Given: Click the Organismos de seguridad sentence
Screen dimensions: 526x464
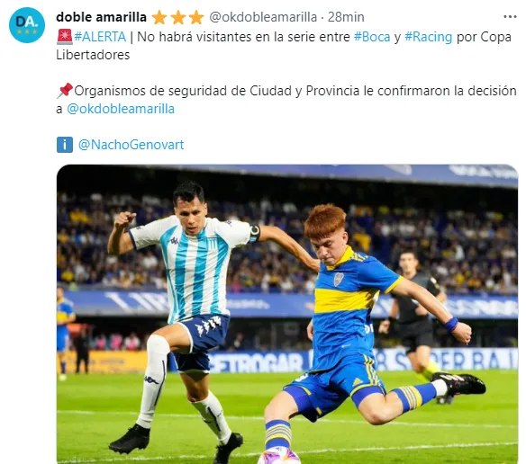Looking at the screenshot, I should pyautogui.click(x=286, y=100).
